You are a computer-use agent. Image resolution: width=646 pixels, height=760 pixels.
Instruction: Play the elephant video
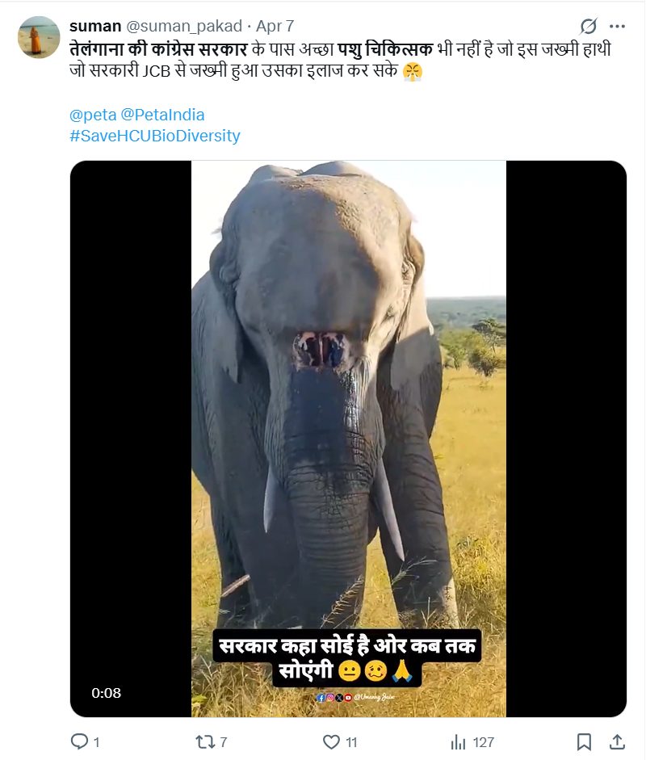click(349, 439)
